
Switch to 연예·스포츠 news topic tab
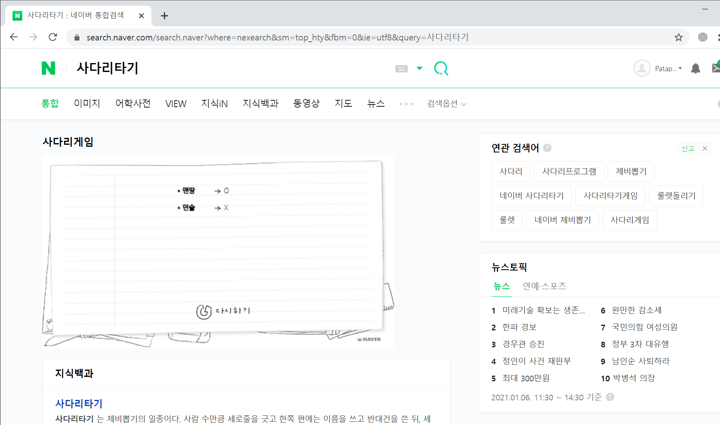point(544,286)
